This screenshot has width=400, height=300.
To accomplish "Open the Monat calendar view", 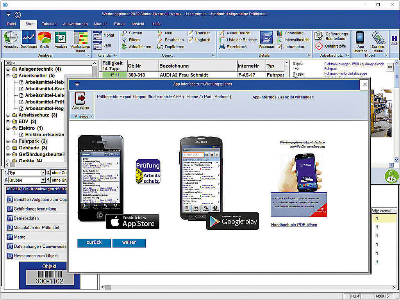I will coord(104,35).
